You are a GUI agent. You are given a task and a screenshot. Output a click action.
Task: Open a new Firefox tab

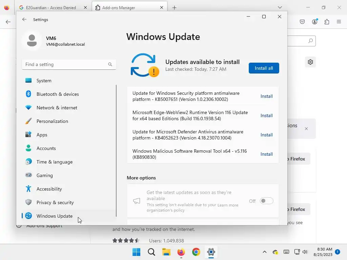[175, 8]
